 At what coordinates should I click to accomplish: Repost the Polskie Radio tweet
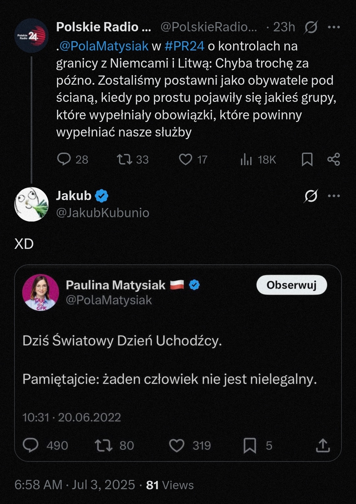pos(125,160)
